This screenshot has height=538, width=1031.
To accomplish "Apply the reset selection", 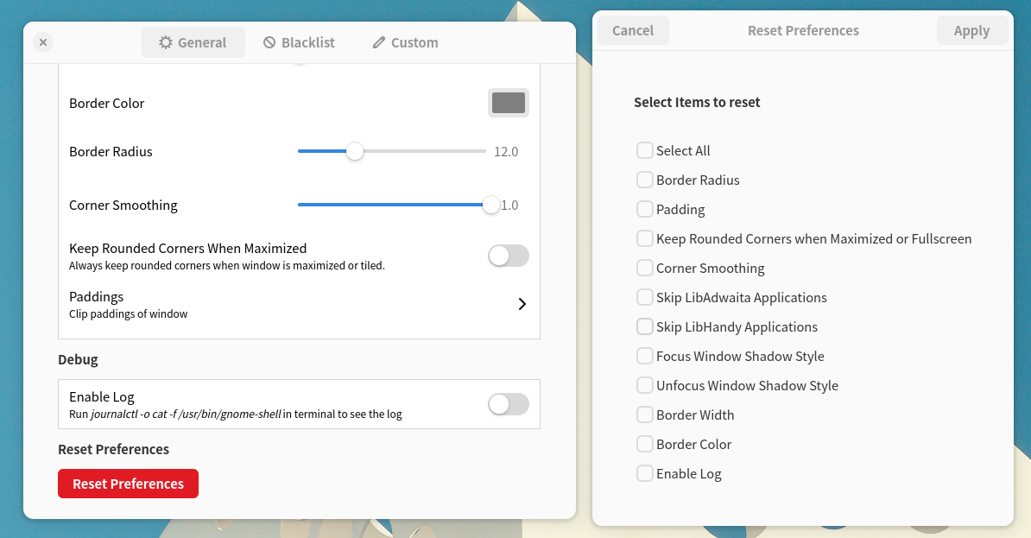I will [x=971, y=31].
